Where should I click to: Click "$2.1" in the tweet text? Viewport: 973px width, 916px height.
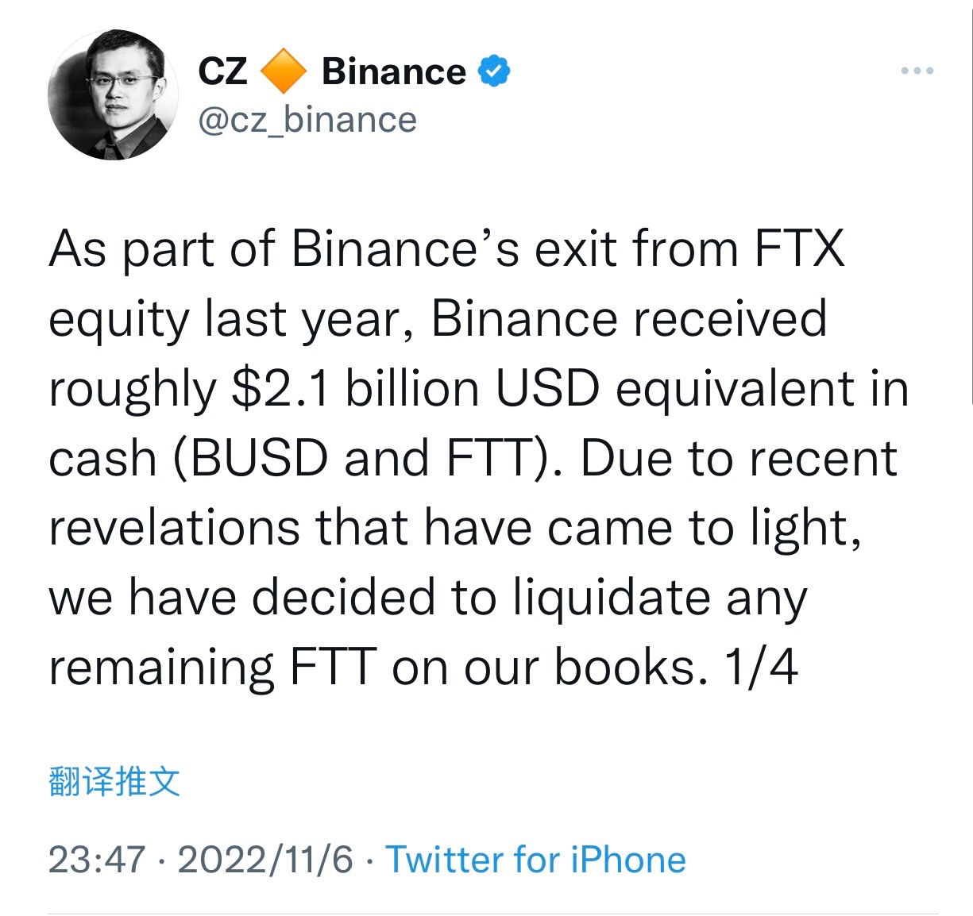(280, 389)
